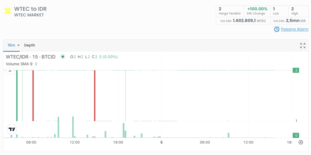The width and height of the screenshot is (311, 155).
Task: Open the Pasang Alarm link
Action: [x=295, y=29]
